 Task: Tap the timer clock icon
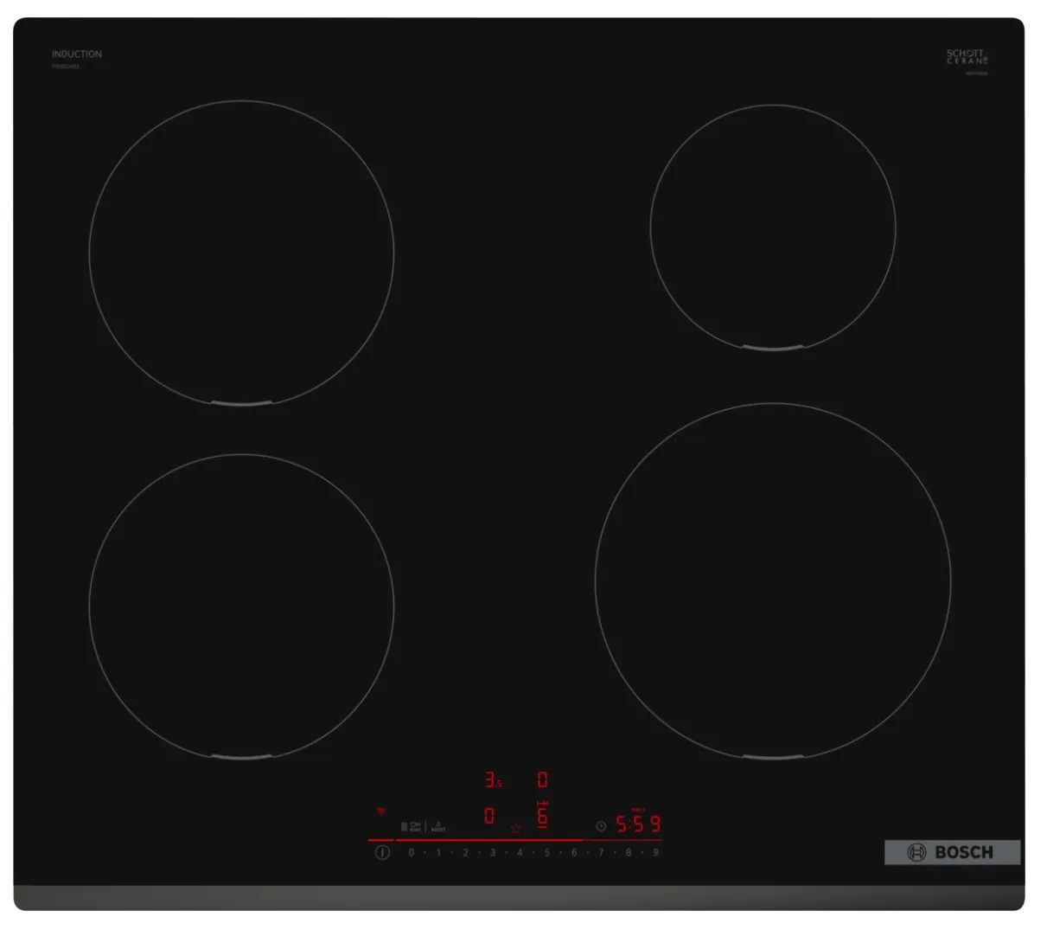click(x=600, y=826)
